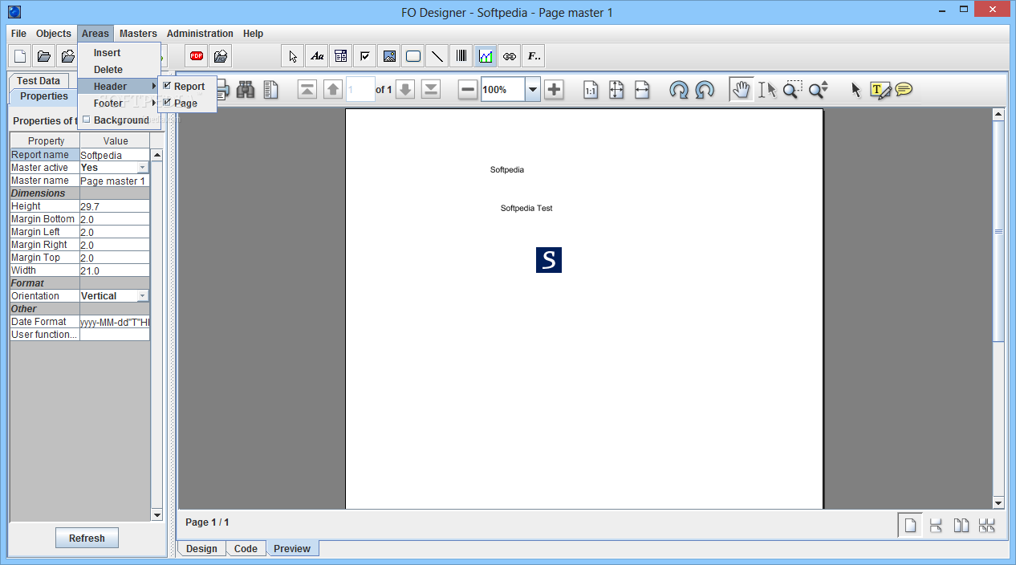Open the File menu
This screenshot has height=565, width=1016.
click(x=18, y=34)
